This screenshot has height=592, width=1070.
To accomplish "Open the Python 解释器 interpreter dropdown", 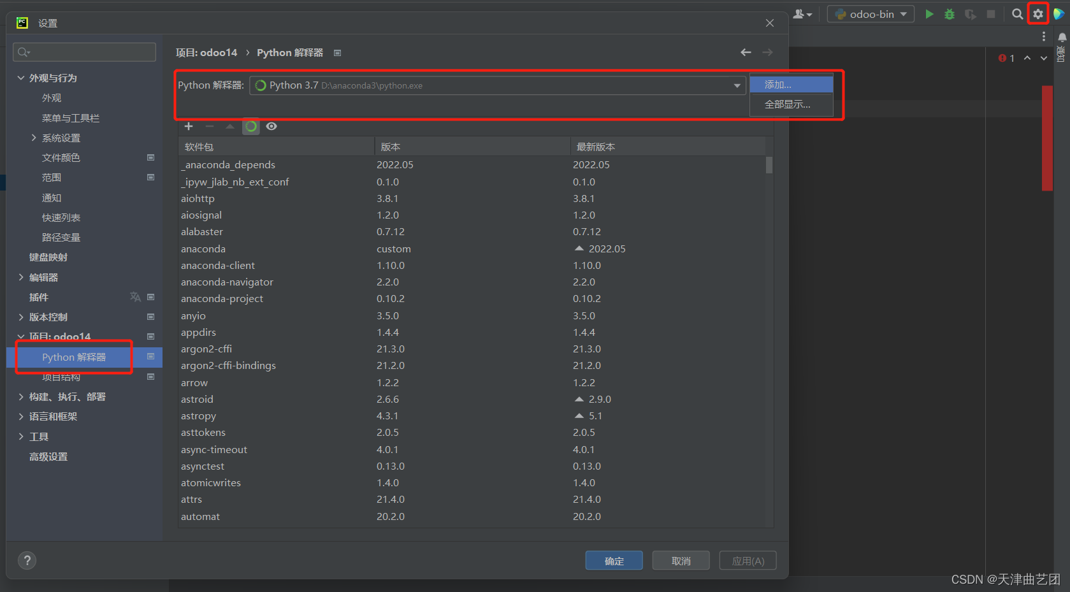I will pos(736,85).
